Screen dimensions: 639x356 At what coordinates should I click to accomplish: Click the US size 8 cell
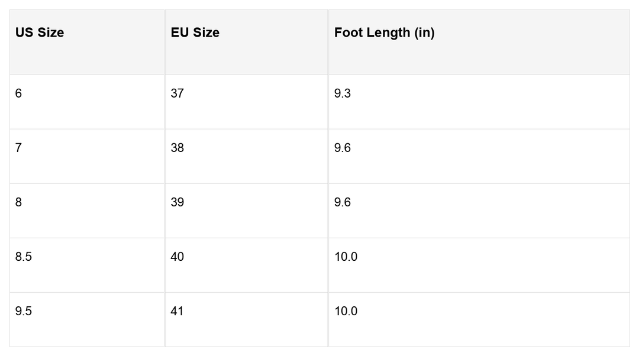(x=19, y=202)
